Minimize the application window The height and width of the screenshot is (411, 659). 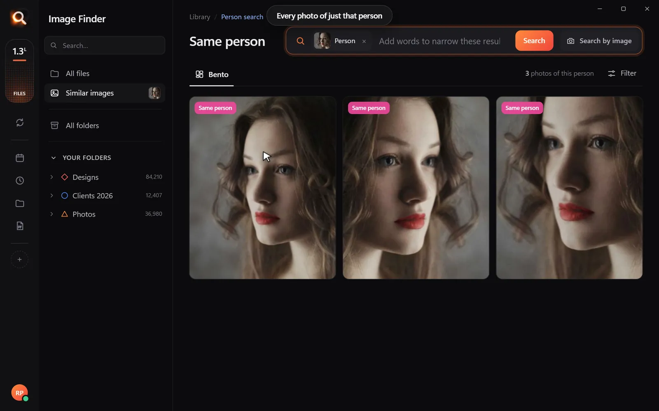tap(600, 9)
